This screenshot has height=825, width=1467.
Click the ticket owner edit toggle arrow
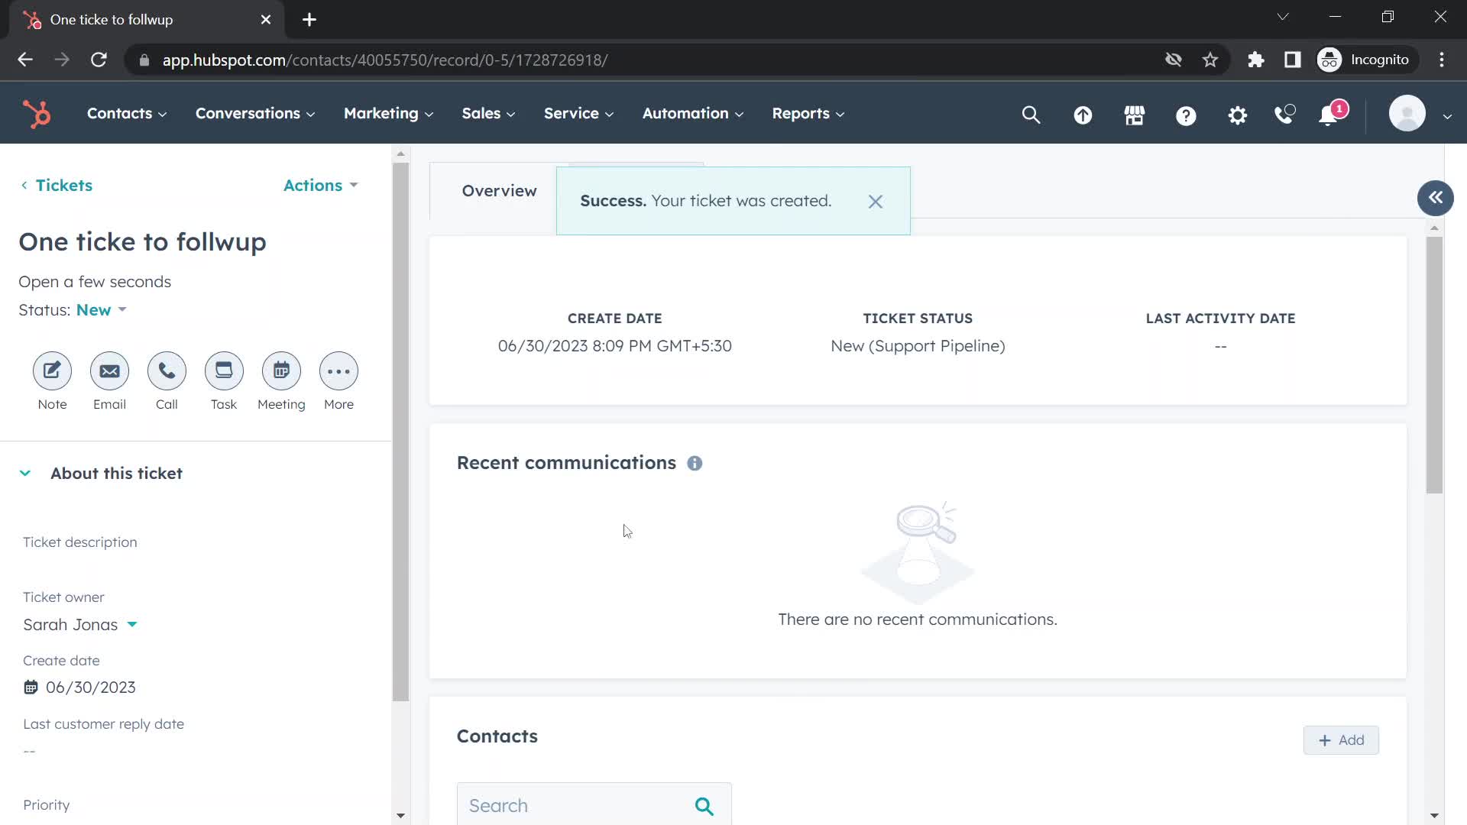(132, 625)
